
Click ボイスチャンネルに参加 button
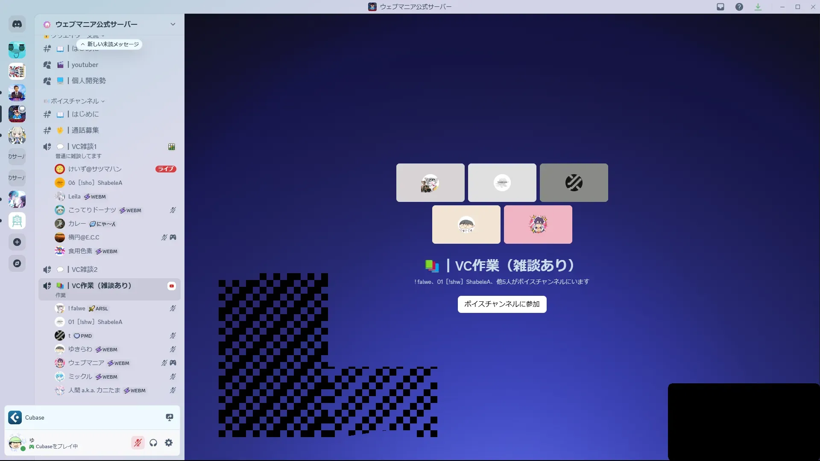pos(502,304)
